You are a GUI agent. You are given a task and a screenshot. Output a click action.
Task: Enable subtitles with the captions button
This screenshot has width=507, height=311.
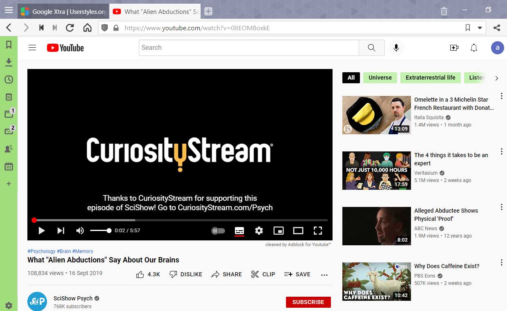pyautogui.click(x=239, y=231)
